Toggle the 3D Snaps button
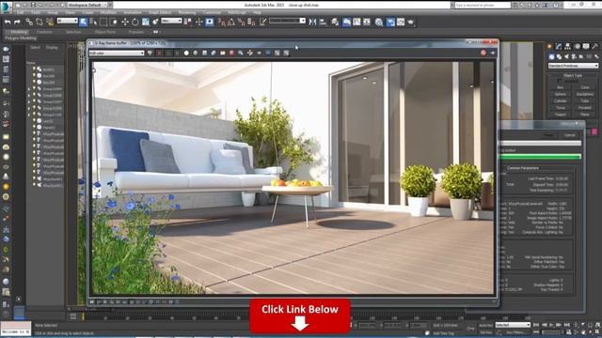602x338 pixels. coord(222,22)
